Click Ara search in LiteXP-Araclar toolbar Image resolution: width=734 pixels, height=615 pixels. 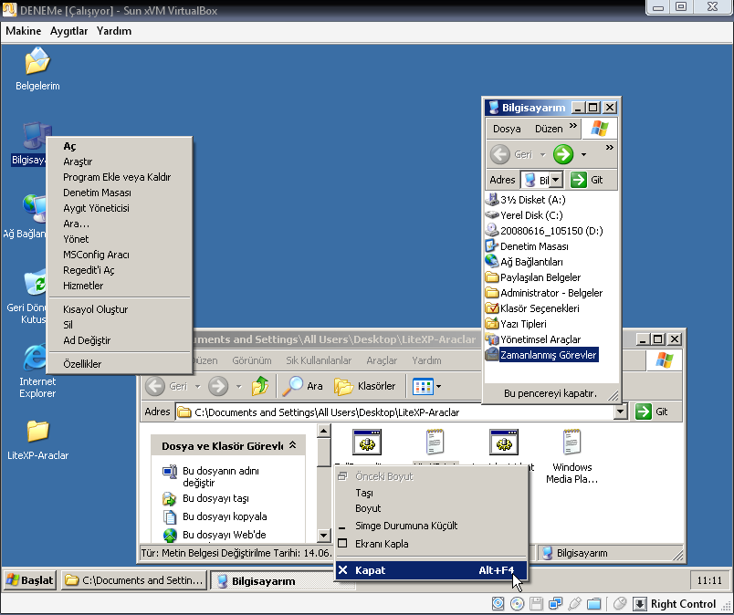302,386
